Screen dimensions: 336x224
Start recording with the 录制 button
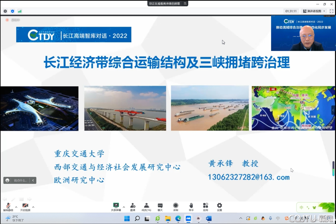(176, 207)
